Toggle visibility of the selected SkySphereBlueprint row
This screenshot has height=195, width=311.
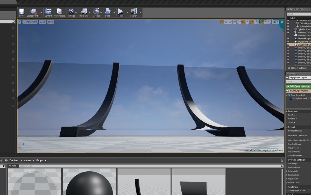288,45
